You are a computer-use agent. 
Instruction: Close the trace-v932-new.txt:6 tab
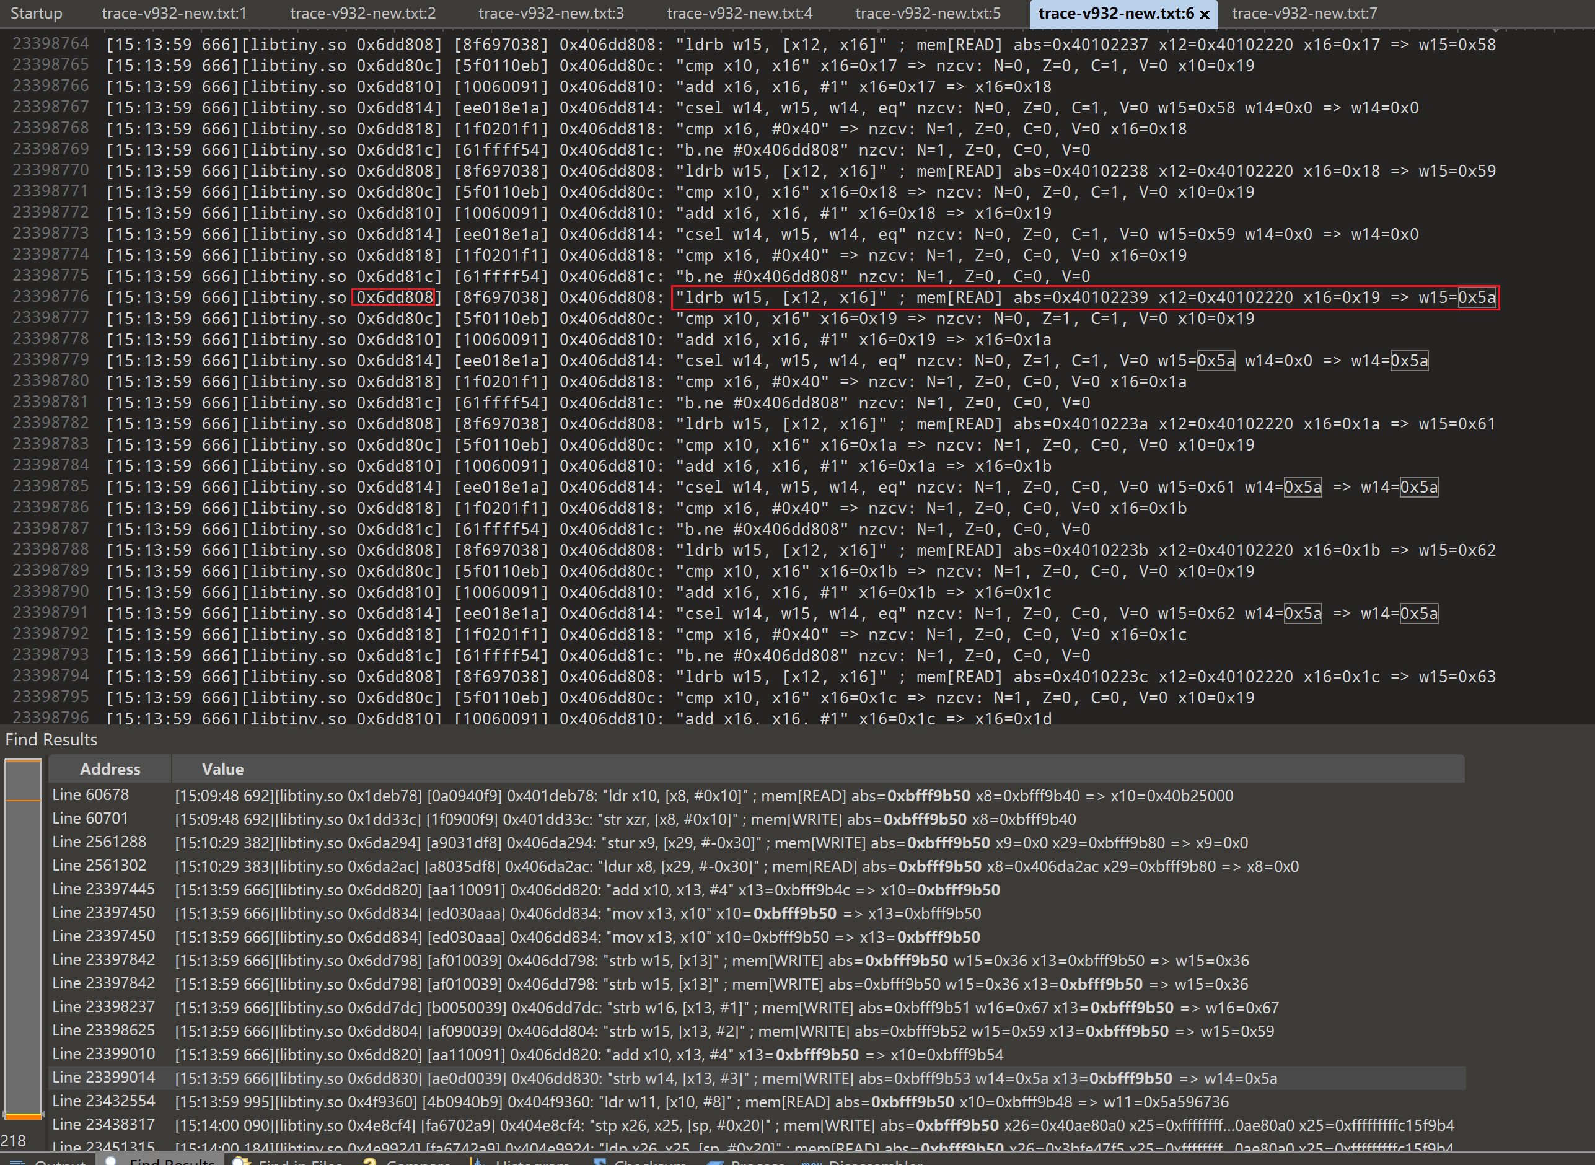pyautogui.click(x=1205, y=14)
